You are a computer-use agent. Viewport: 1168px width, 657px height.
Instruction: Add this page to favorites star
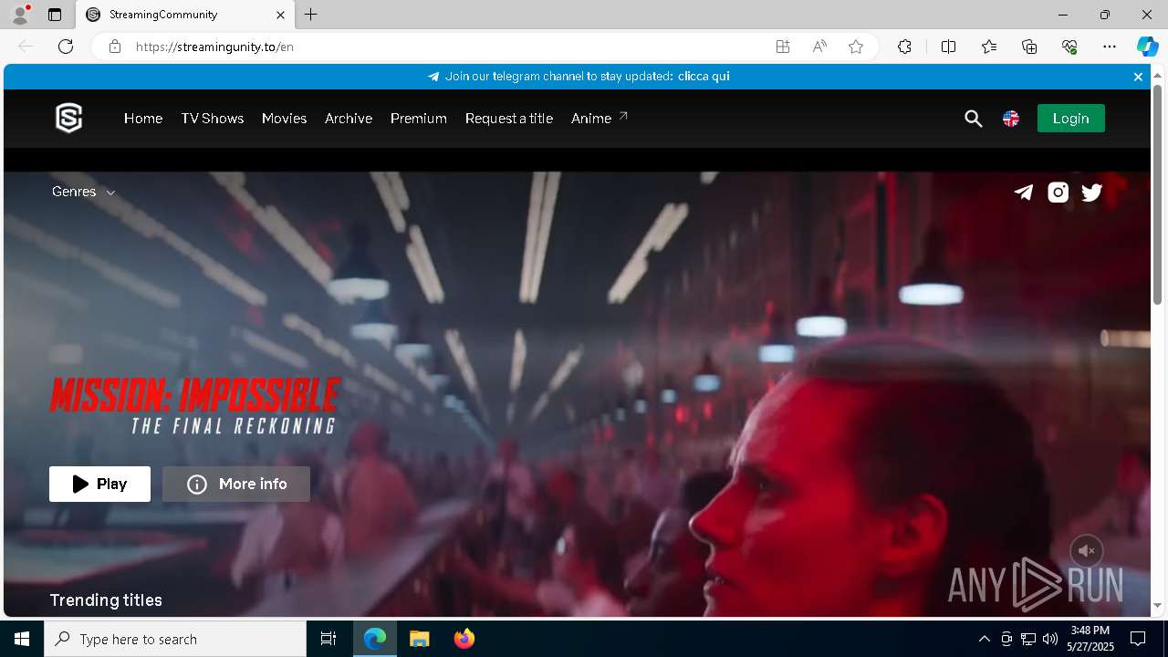tap(856, 47)
